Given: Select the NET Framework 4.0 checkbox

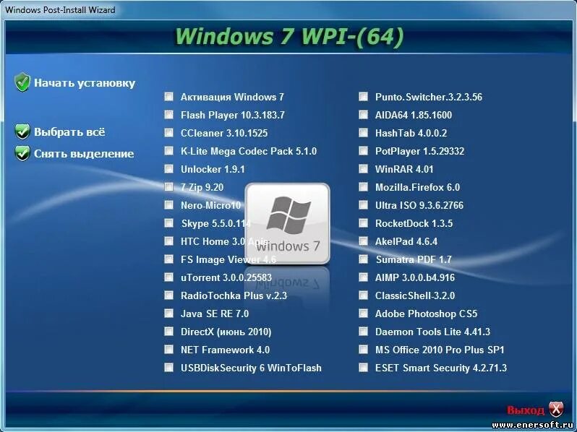Looking at the screenshot, I should (x=169, y=349).
